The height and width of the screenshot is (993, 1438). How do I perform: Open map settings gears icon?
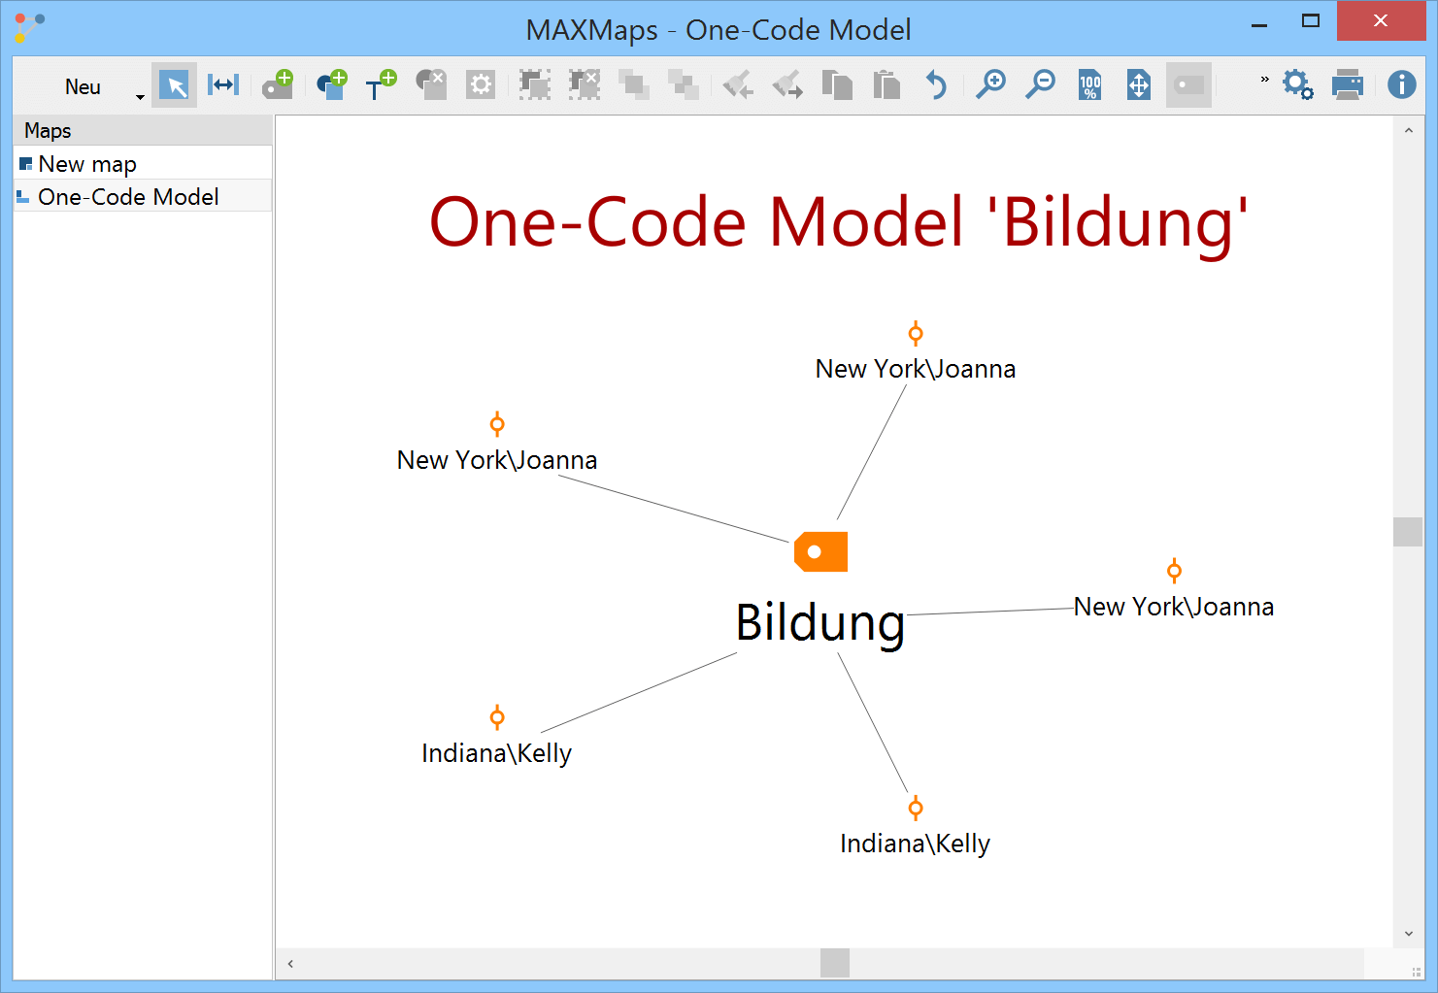point(1298,85)
